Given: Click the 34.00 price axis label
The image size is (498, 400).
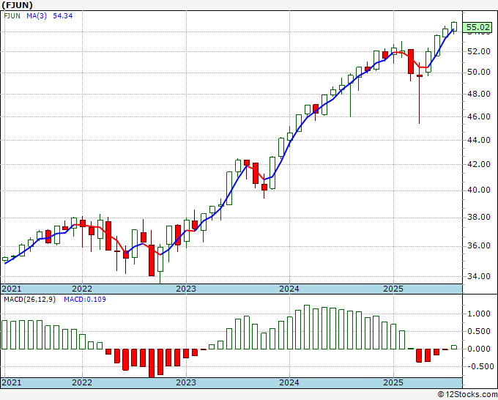Looking at the screenshot, I should tap(479, 276).
